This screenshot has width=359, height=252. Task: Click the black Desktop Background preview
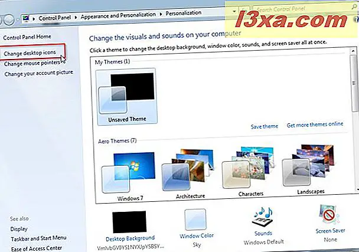pyautogui.click(x=129, y=222)
